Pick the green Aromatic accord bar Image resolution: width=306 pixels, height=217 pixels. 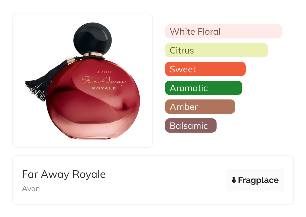[203, 88]
